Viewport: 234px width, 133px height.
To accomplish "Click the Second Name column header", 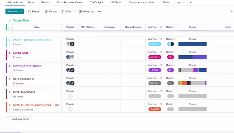I will click(133, 27).
